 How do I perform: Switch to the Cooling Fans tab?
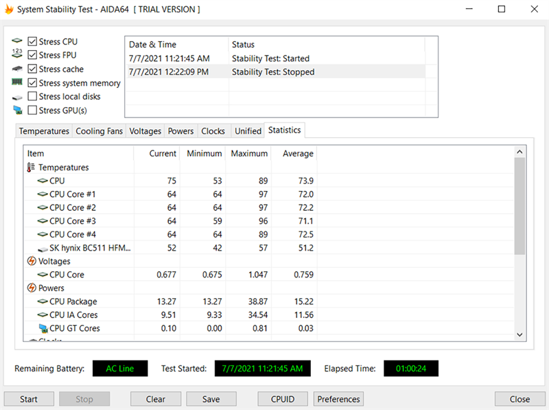(x=99, y=131)
